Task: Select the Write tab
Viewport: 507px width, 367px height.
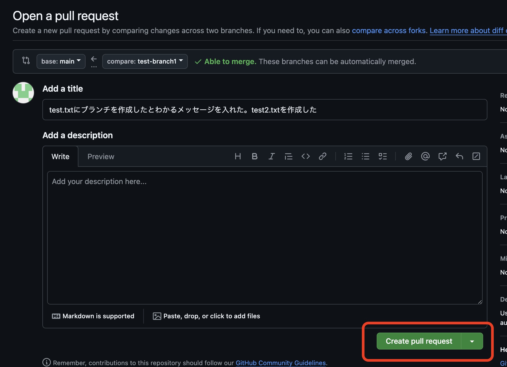Action: coord(60,156)
